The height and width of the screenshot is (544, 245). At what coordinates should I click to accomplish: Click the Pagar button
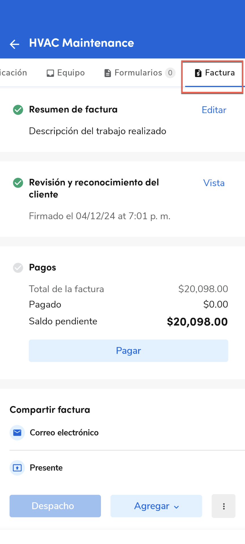128,351
